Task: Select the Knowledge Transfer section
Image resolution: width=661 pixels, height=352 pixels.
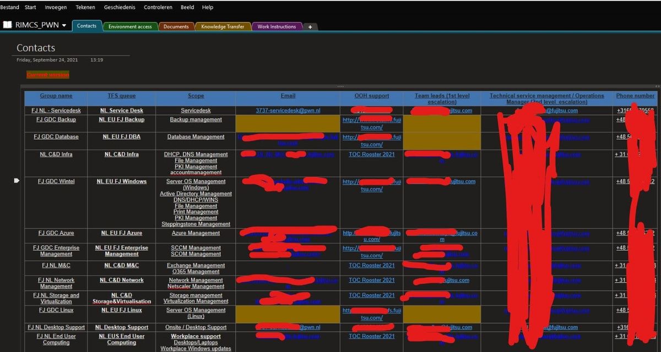Action: [x=223, y=26]
